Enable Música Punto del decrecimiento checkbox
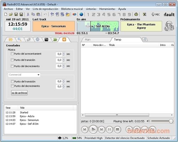This screenshot has height=142, width=178. point(12,66)
